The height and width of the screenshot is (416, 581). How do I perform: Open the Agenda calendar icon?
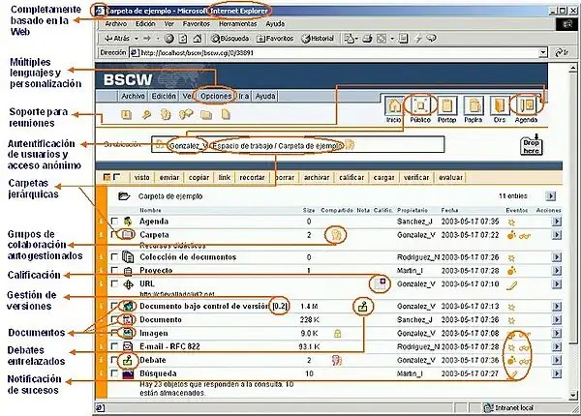527,105
